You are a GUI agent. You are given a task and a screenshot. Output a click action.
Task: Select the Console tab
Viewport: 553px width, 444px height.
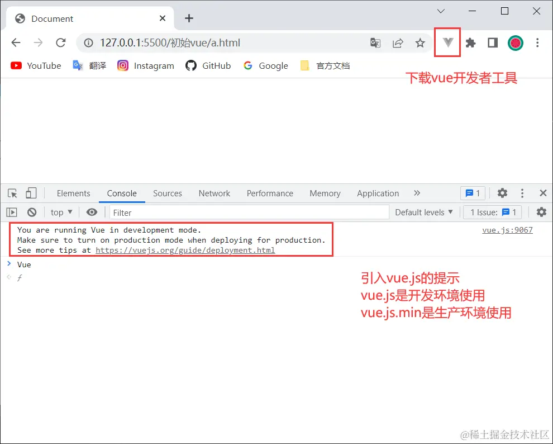click(x=122, y=193)
